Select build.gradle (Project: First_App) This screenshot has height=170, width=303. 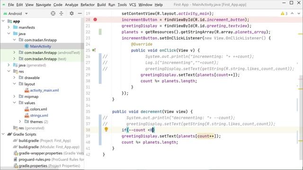click(45, 140)
